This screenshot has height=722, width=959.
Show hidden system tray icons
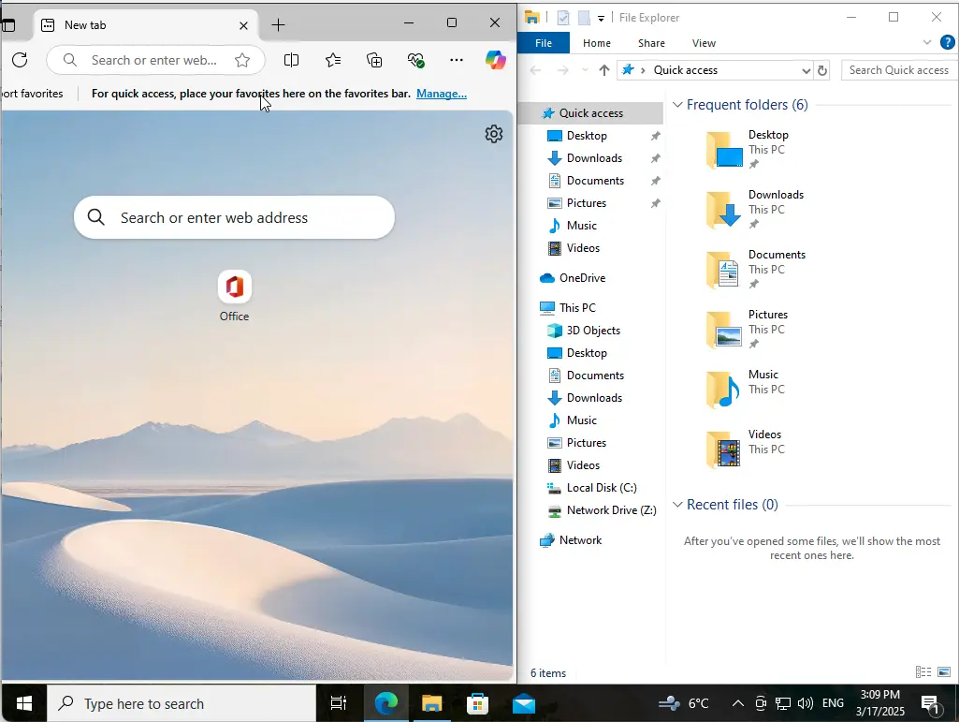click(738, 703)
